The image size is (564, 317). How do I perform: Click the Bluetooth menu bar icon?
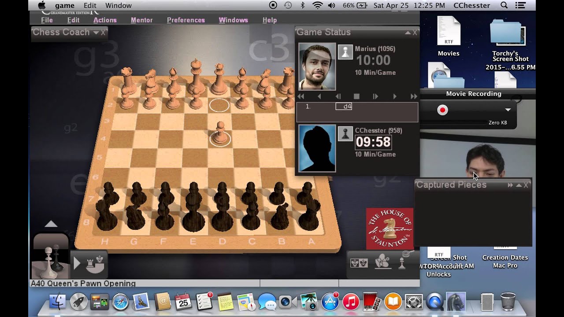point(302,5)
